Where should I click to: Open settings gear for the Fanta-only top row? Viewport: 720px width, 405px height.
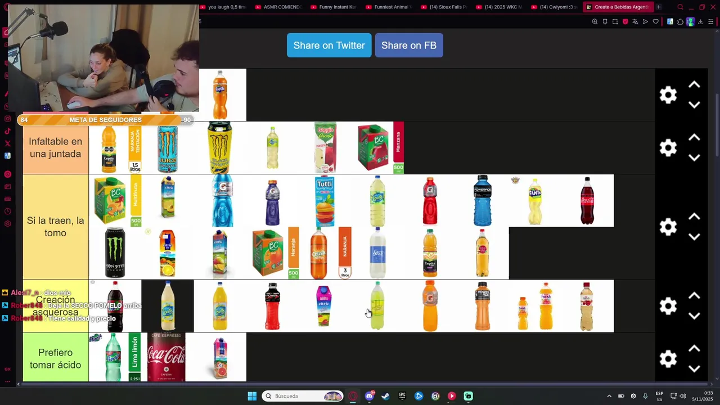tap(668, 95)
